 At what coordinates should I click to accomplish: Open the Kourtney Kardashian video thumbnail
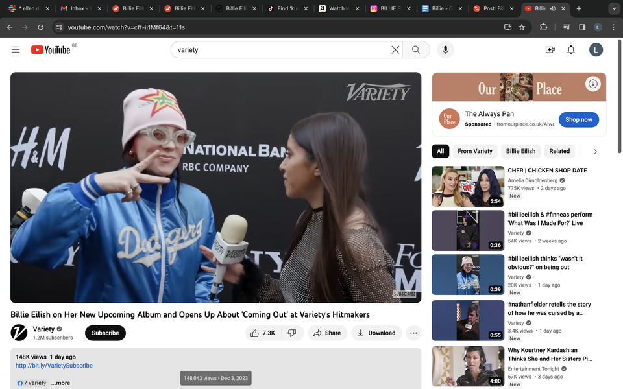click(468, 366)
